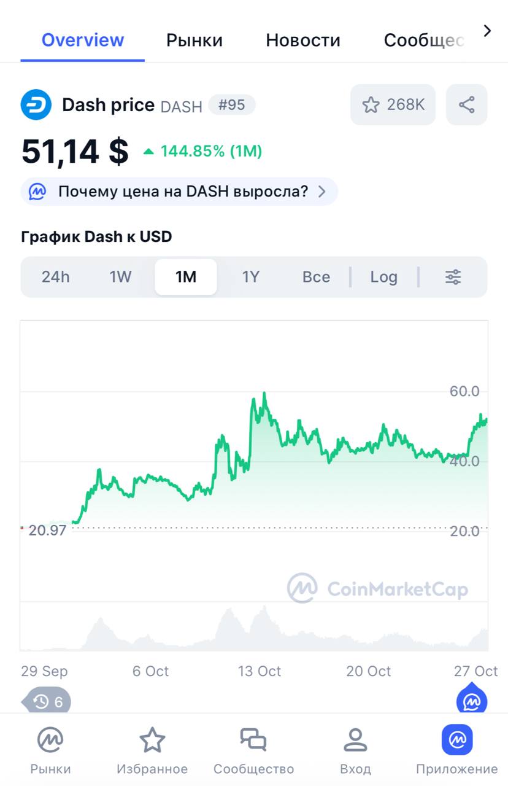Image resolution: width=508 pixels, height=786 pixels.
Task: Open Рынки in bottom navigation
Action: click(50, 750)
